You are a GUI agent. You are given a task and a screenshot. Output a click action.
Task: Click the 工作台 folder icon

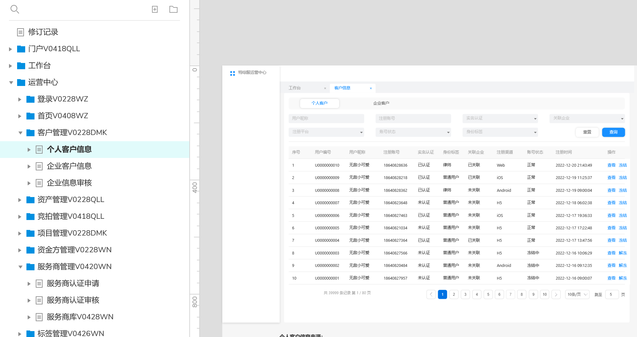tap(21, 65)
